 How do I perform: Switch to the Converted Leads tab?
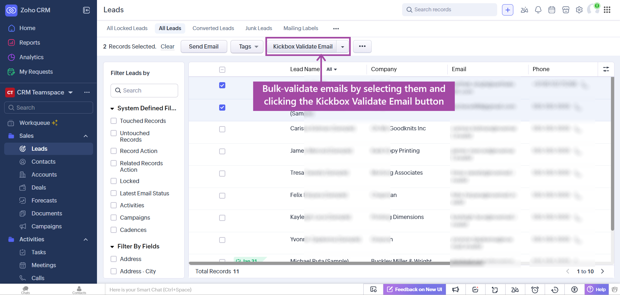click(x=213, y=28)
